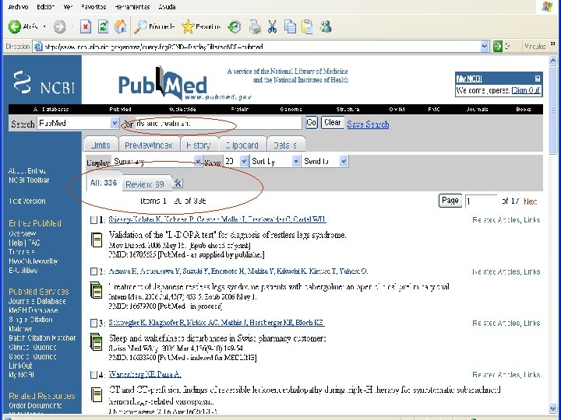Open abstract icon for L-DOPA test article
The image size is (561, 420).
coord(97,240)
